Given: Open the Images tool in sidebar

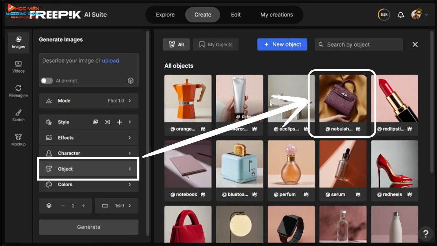Looking at the screenshot, I should point(18,42).
